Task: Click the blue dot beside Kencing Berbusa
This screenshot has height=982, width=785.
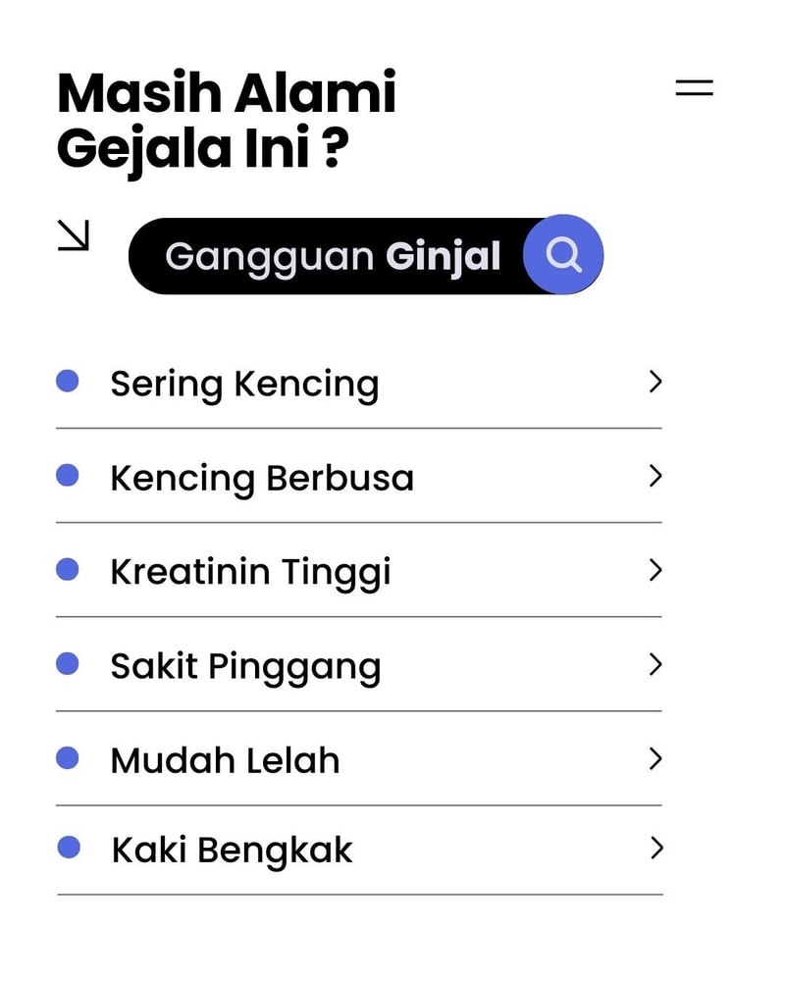Action: click(68, 476)
